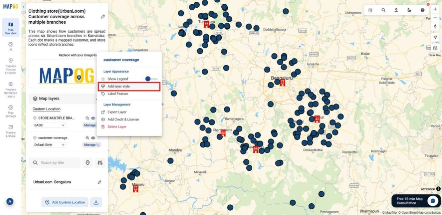Click Delete Layer in the menu
The width and height of the screenshot is (442, 215).
pyautogui.click(x=117, y=127)
